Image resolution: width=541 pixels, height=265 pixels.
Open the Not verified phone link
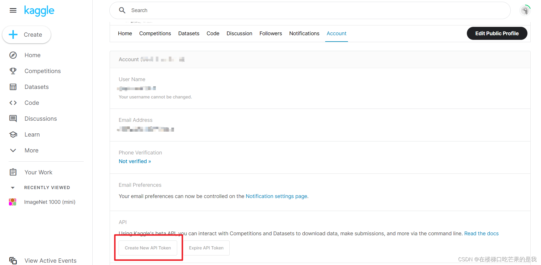pyautogui.click(x=135, y=161)
